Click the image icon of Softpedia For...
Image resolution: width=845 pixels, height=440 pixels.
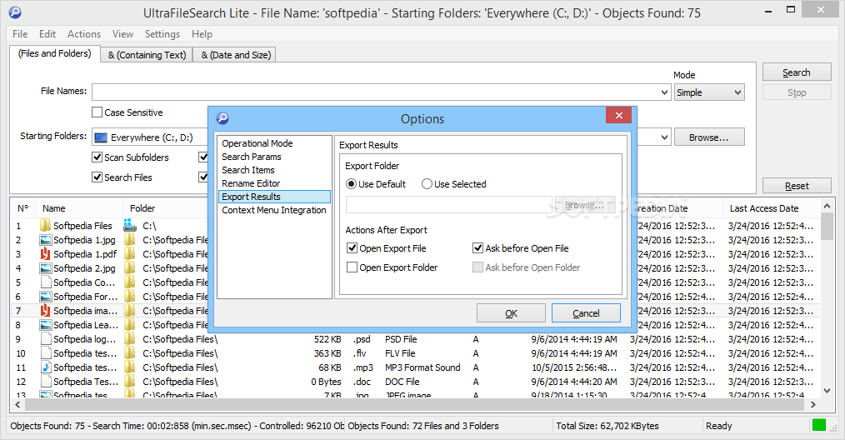pos(45,297)
